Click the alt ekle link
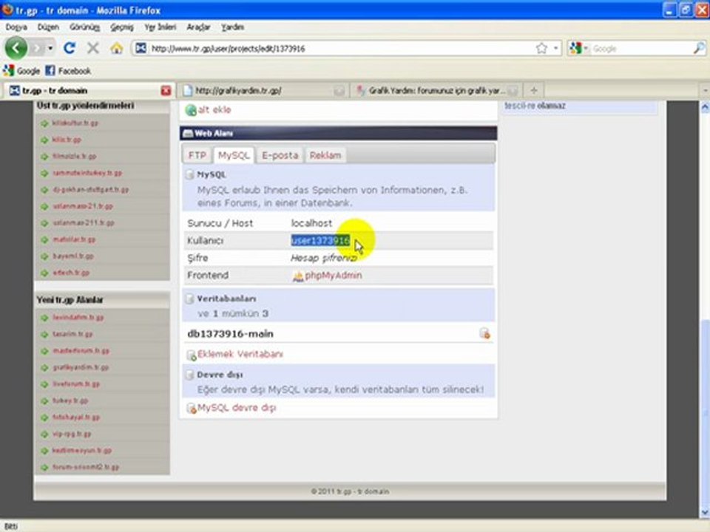The width and height of the screenshot is (710, 532). click(x=214, y=110)
